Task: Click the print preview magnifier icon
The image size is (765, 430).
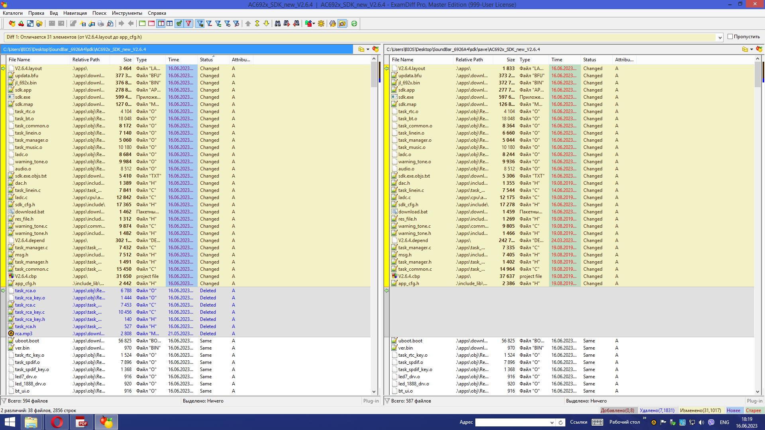Action: tap(110, 23)
